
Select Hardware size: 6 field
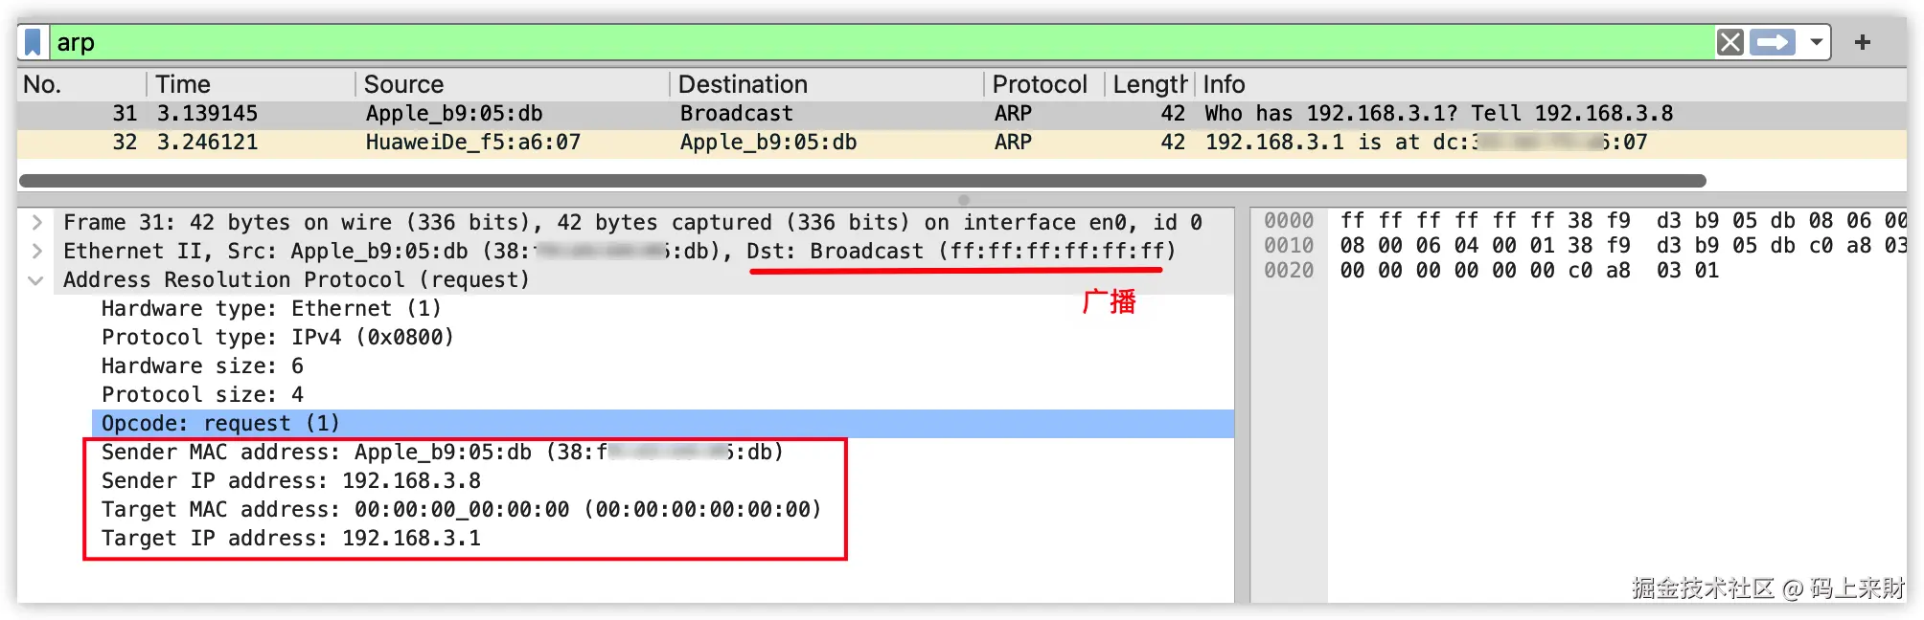point(202,365)
